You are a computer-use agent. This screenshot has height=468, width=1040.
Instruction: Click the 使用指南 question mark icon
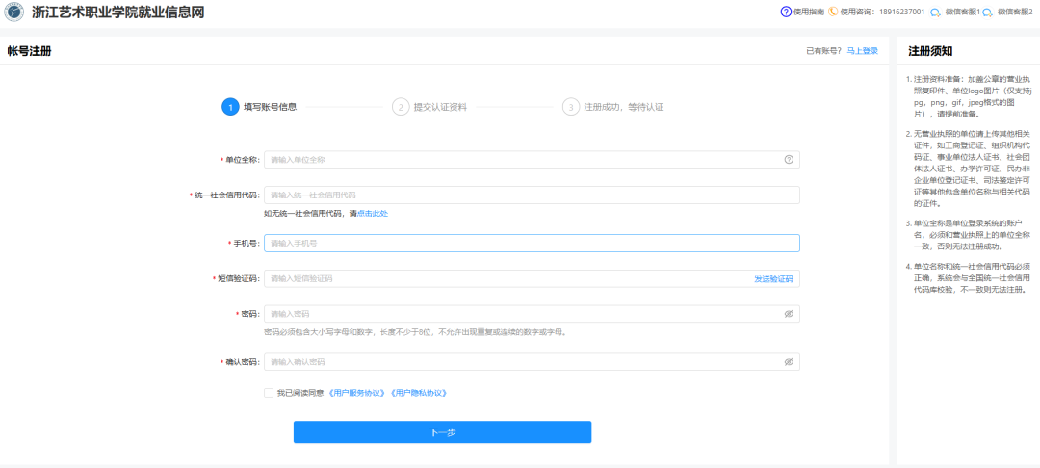786,12
